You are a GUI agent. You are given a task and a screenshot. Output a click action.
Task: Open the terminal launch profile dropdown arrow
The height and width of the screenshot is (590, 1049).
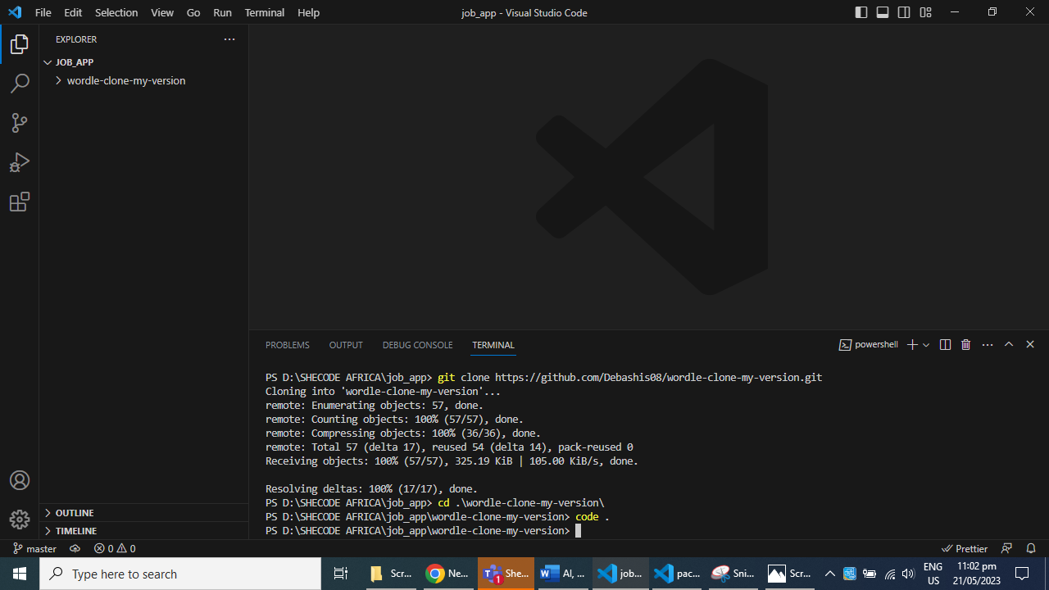pos(927,345)
